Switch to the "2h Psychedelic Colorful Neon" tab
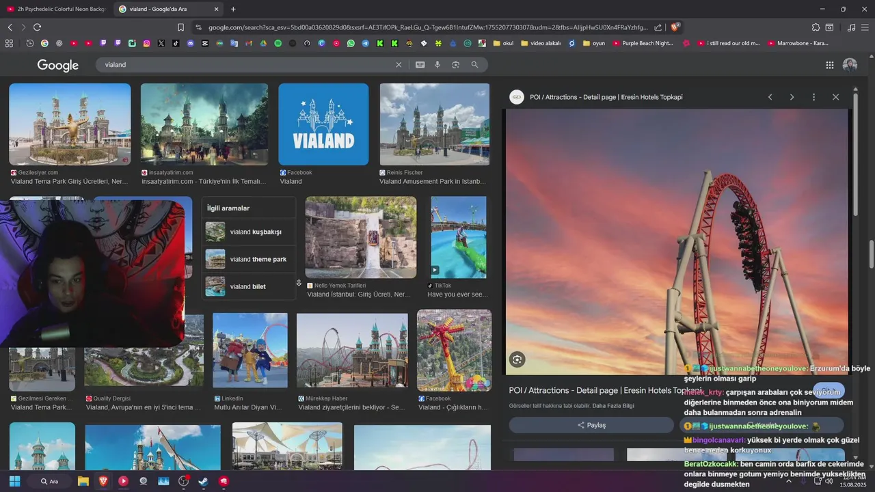 coord(56,9)
